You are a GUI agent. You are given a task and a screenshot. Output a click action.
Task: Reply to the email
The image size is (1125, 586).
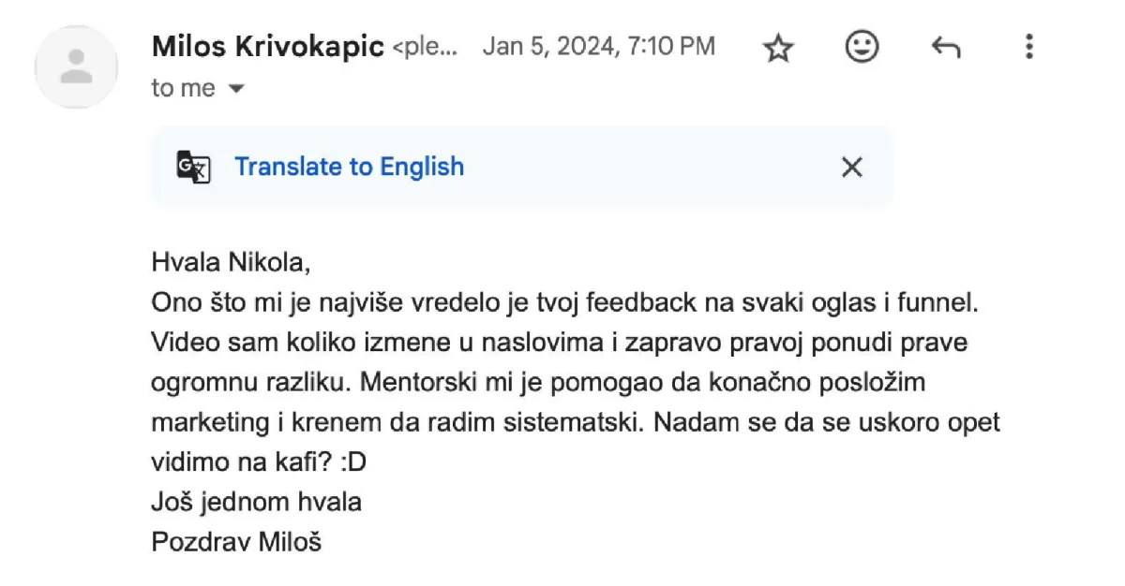(945, 48)
